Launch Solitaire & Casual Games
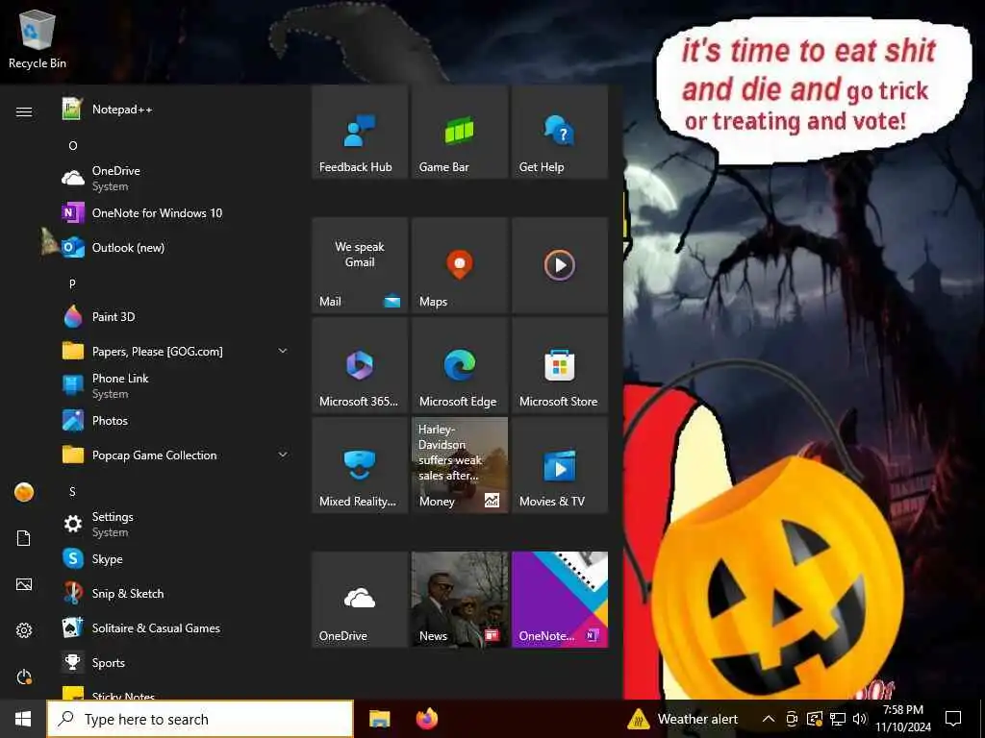Image resolution: width=985 pixels, height=738 pixels. coord(173,627)
